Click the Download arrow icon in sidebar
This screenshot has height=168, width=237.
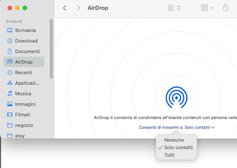(10, 41)
